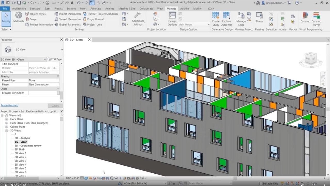Open the view type selector showing 3D - Clean
The height and width of the screenshot is (186, 330).
click(23, 59)
